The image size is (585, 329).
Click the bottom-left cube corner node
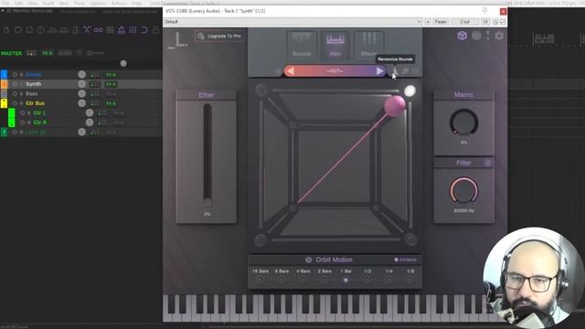[261, 239]
